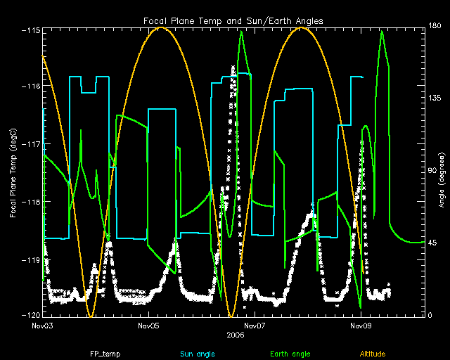
Task: Select the Nov03 date tick label
Action: click(42, 326)
